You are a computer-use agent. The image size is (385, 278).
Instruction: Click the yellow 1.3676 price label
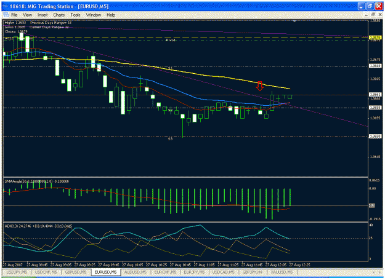(375, 38)
